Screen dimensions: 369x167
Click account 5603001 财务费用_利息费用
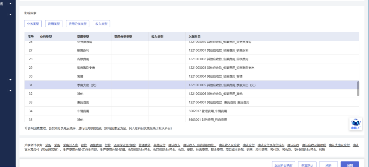coord(208,120)
